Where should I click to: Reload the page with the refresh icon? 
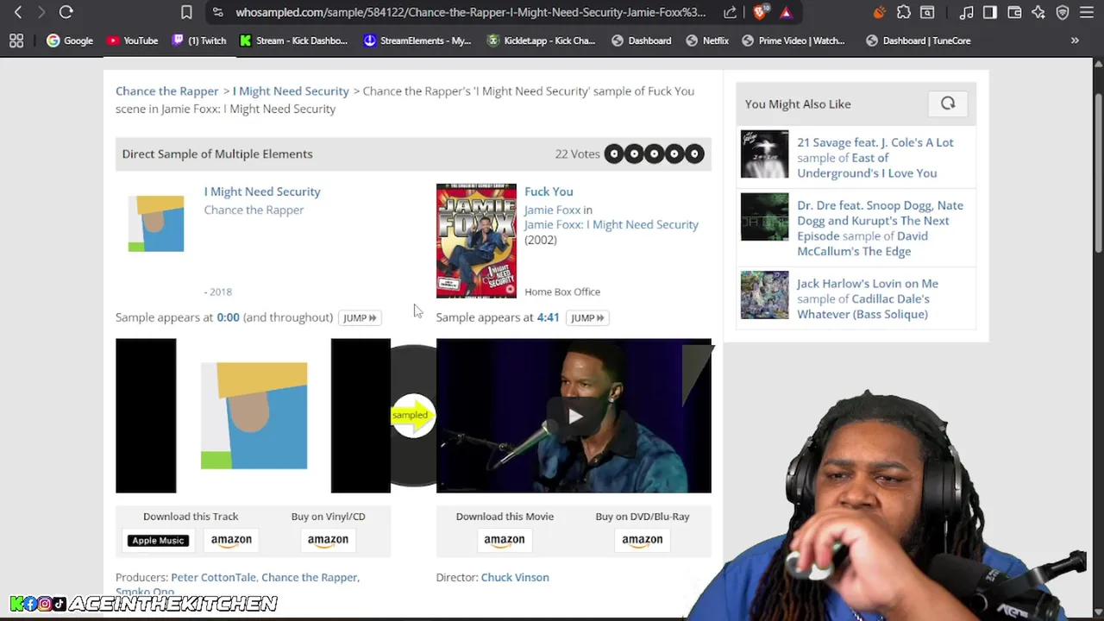[x=66, y=12]
